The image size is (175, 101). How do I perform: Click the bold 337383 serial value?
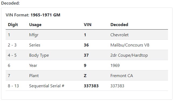(91, 86)
